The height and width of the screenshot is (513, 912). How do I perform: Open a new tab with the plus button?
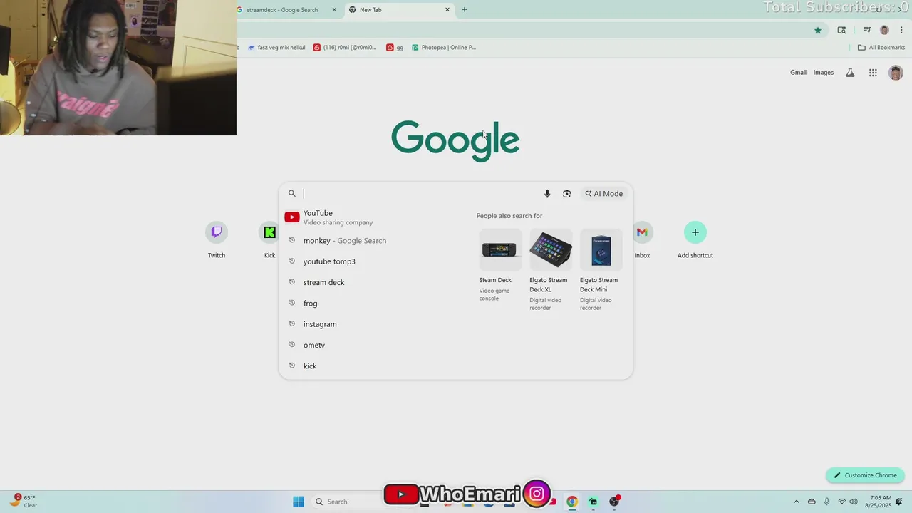tap(465, 10)
